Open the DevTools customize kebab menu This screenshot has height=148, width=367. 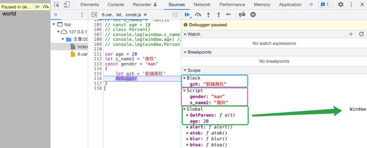click(351, 4)
